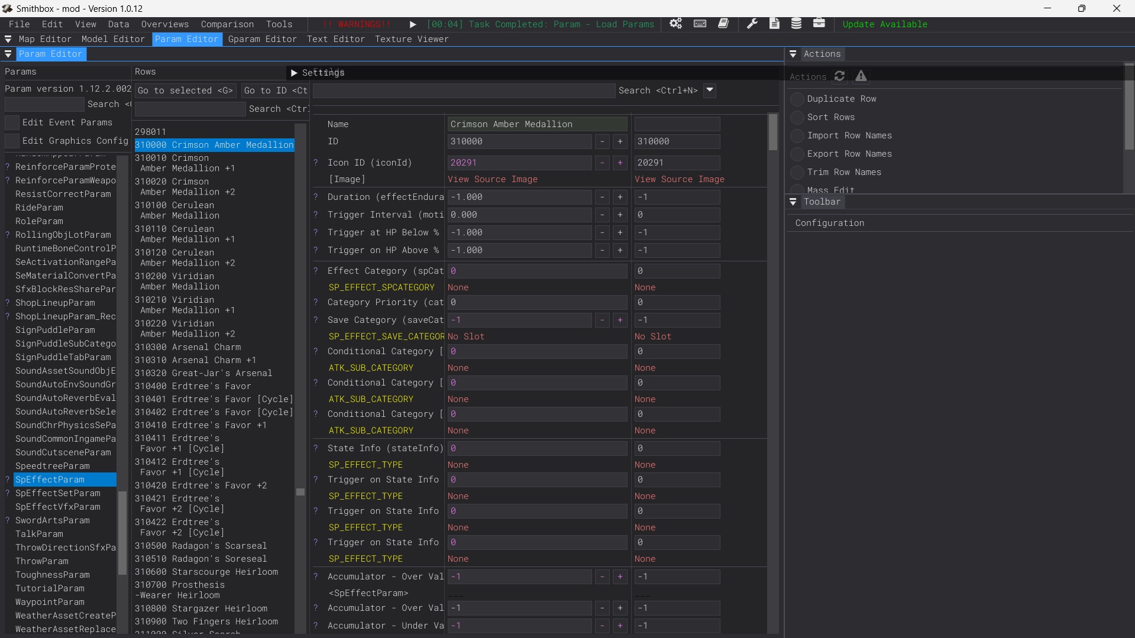1135x638 pixels.
Task: Expand the Settings disclosure triangle
Action: click(294, 73)
